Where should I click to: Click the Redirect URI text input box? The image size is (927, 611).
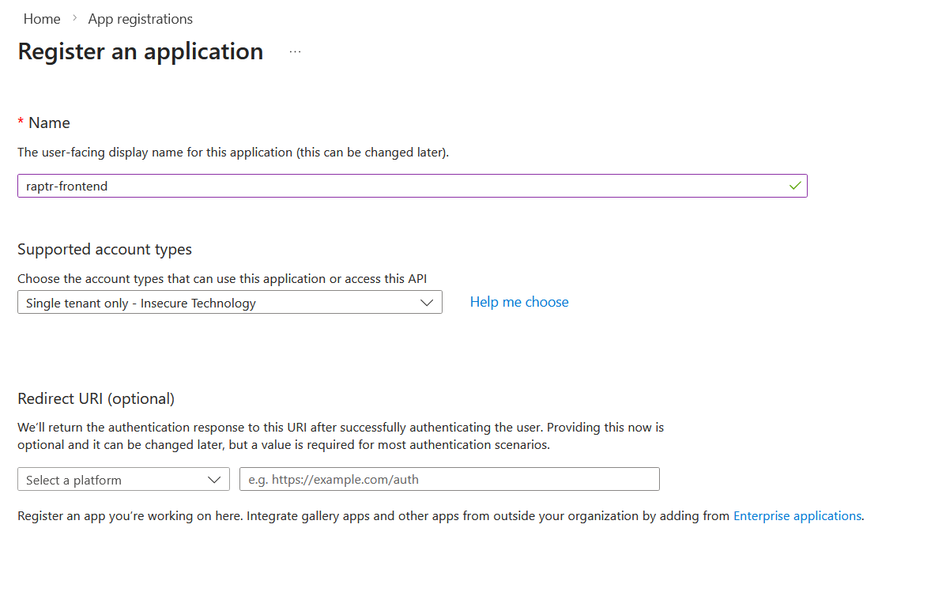[x=449, y=480]
